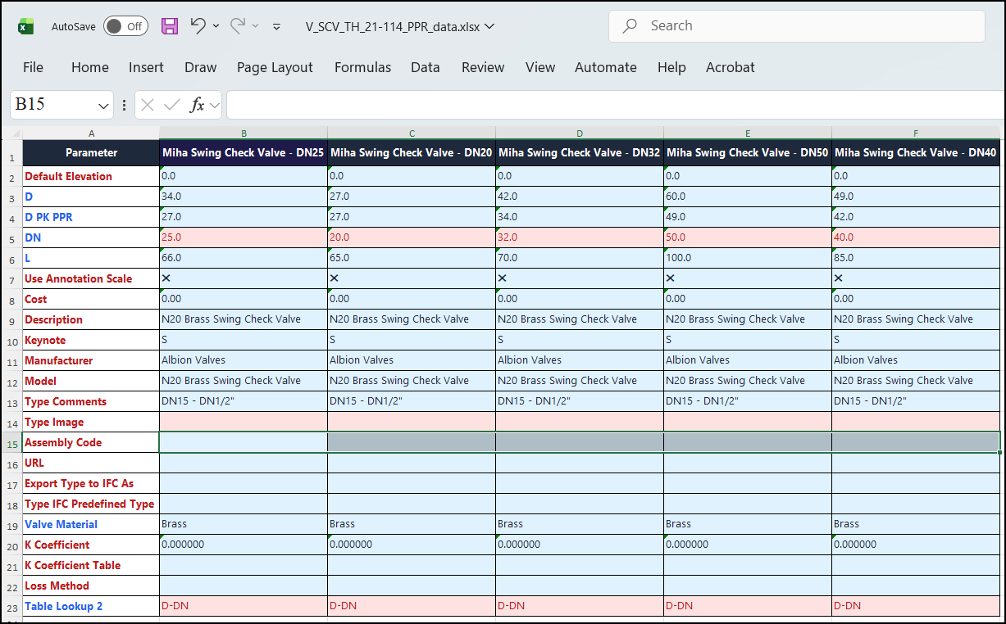This screenshot has width=1006, height=624.
Task: Toggle the AutoSave switch
Action: (125, 26)
